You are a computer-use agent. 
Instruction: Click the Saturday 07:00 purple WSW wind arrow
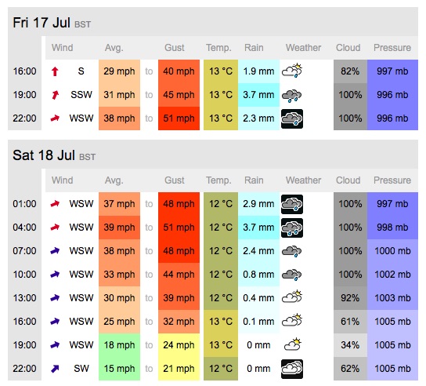pos(55,251)
